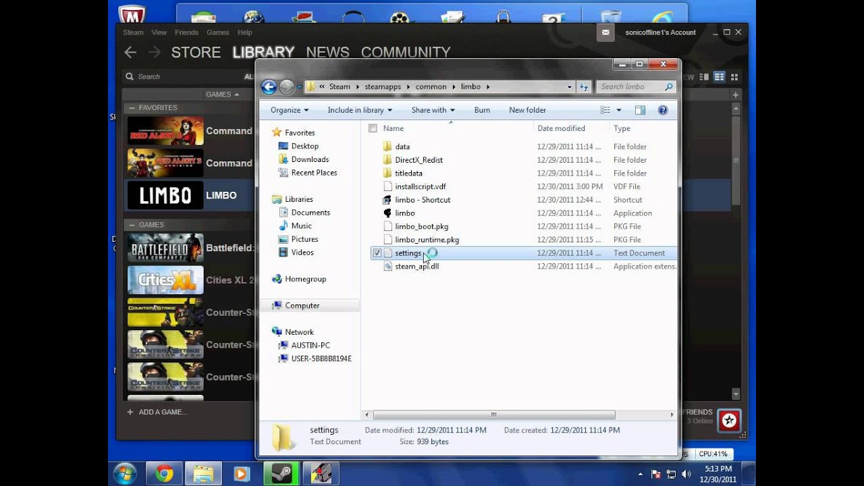Select AUSTIN-PC under Network
The image size is (864, 486).
pos(310,346)
